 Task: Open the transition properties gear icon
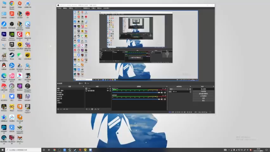[x=190, y=89]
